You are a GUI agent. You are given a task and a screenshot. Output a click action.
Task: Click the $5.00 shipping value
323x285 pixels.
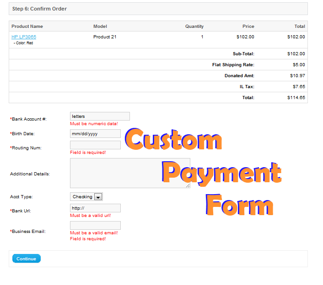click(299, 65)
